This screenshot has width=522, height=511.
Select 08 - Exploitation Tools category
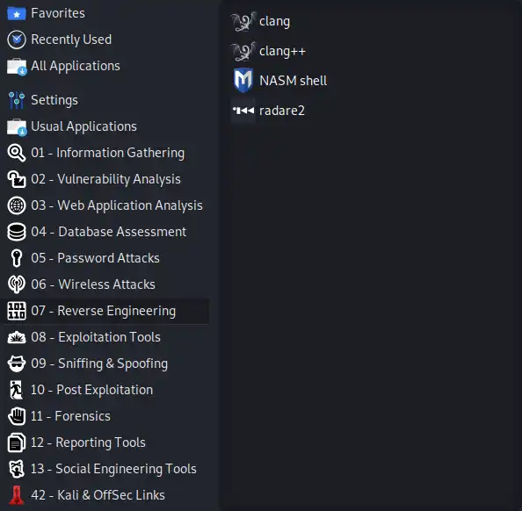pos(105,337)
